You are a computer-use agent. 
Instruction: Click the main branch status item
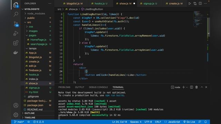point(19,122)
